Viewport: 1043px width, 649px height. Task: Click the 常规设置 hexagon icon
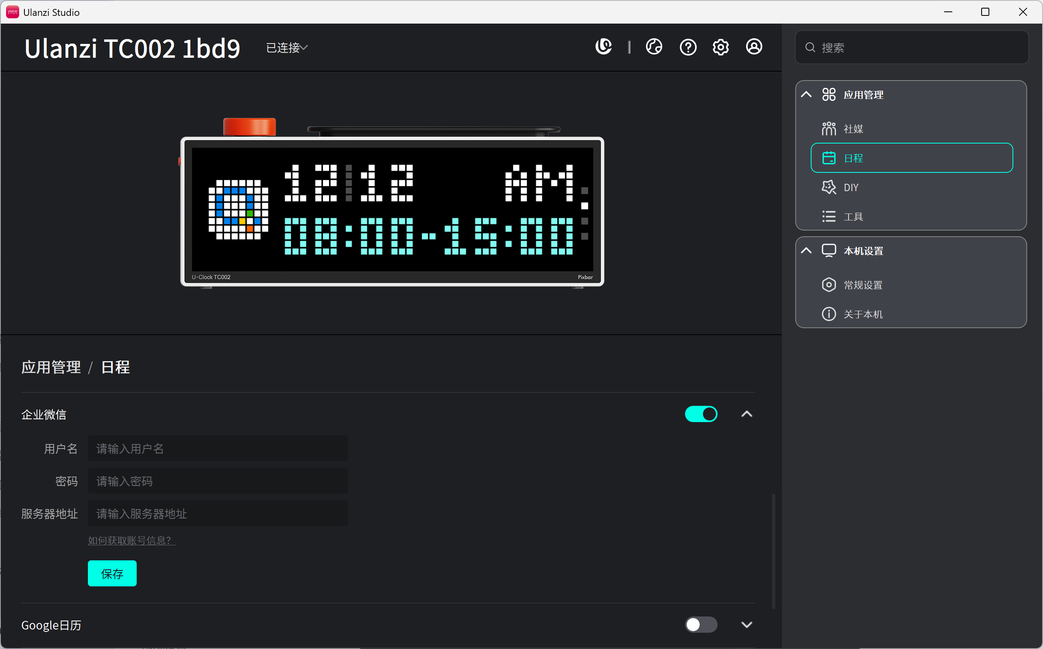829,285
